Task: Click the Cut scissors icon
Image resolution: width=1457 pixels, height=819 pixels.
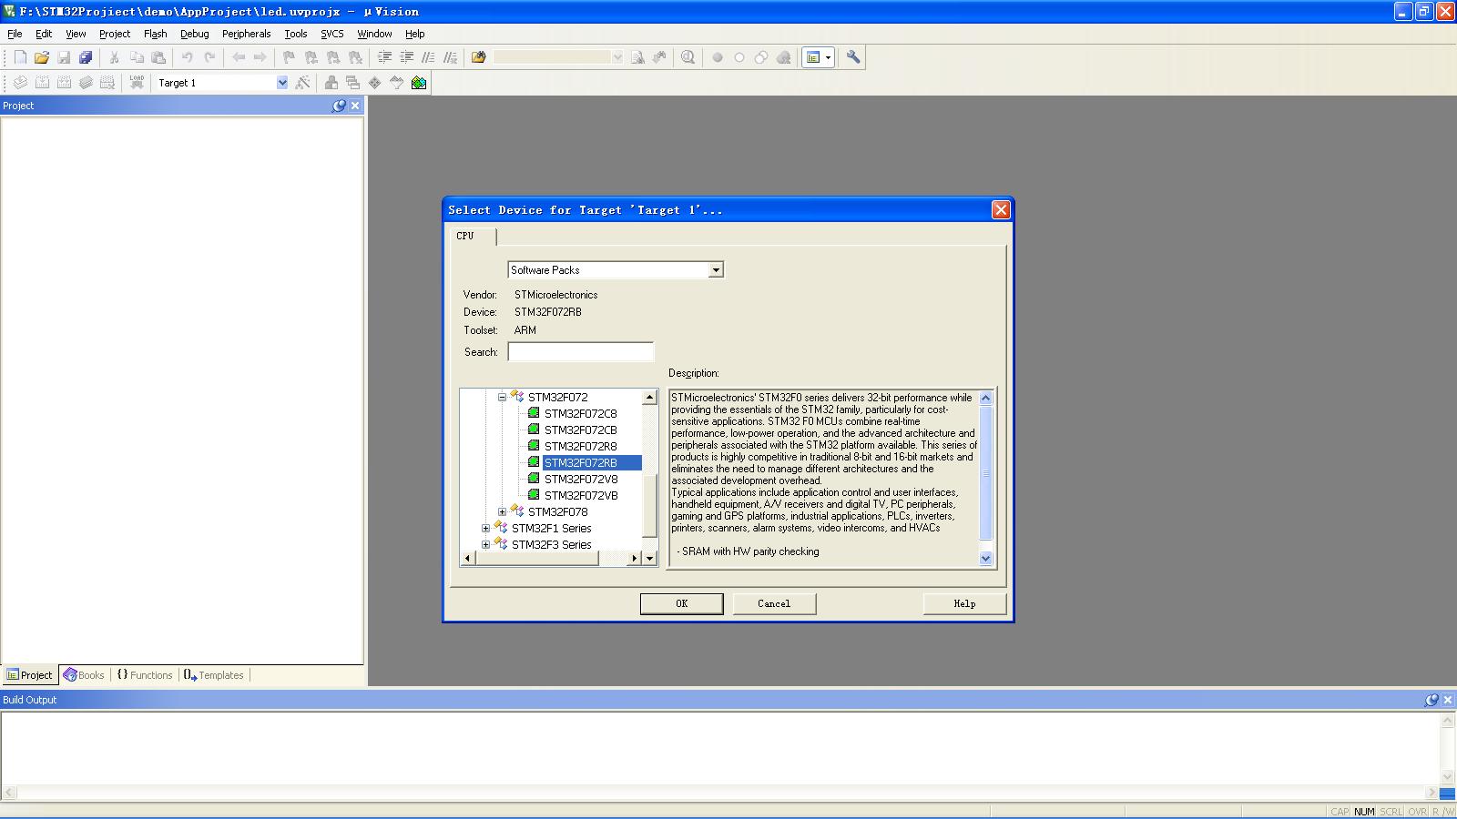Action: click(115, 57)
